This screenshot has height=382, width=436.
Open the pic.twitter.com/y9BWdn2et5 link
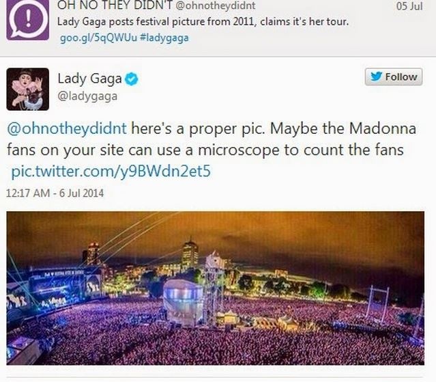click(x=111, y=172)
